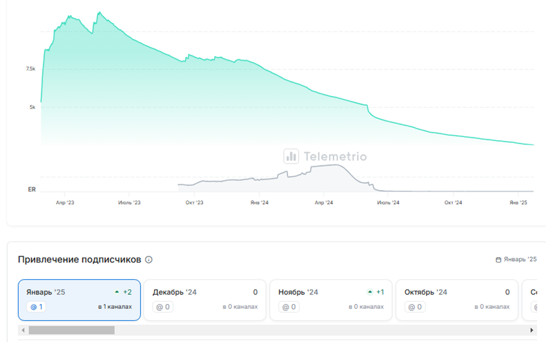Select the Октябрь '24 month card
This screenshot has height=342, width=546.
point(457,300)
